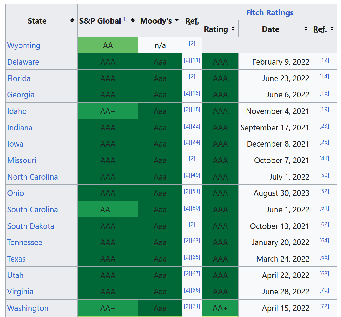Visit the Texas state page

point(16,259)
